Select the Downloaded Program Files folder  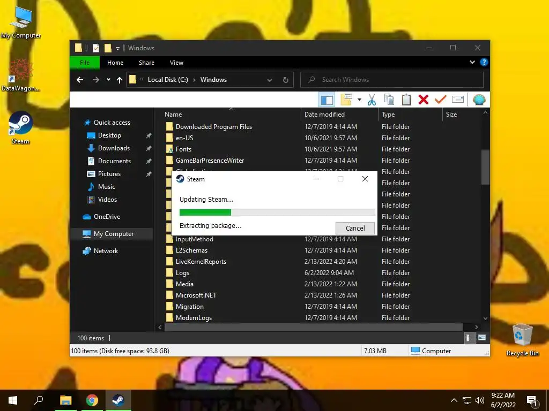point(213,127)
